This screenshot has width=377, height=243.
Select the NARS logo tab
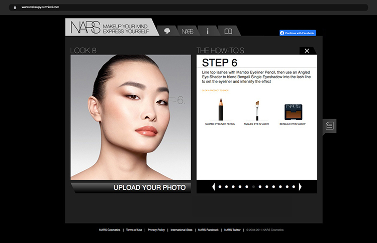click(x=187, y=31)
